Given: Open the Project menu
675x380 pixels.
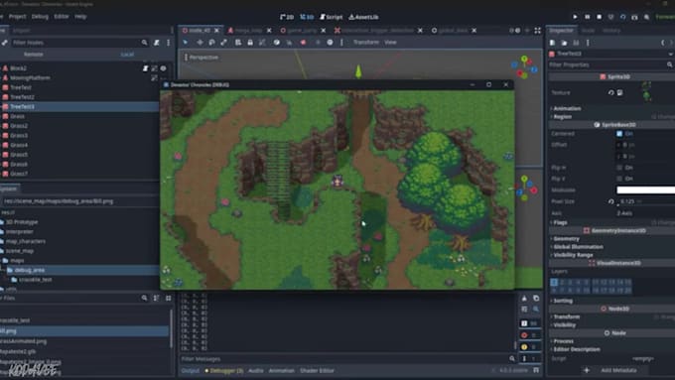Looking at the screenshot, I should (17, 16).
